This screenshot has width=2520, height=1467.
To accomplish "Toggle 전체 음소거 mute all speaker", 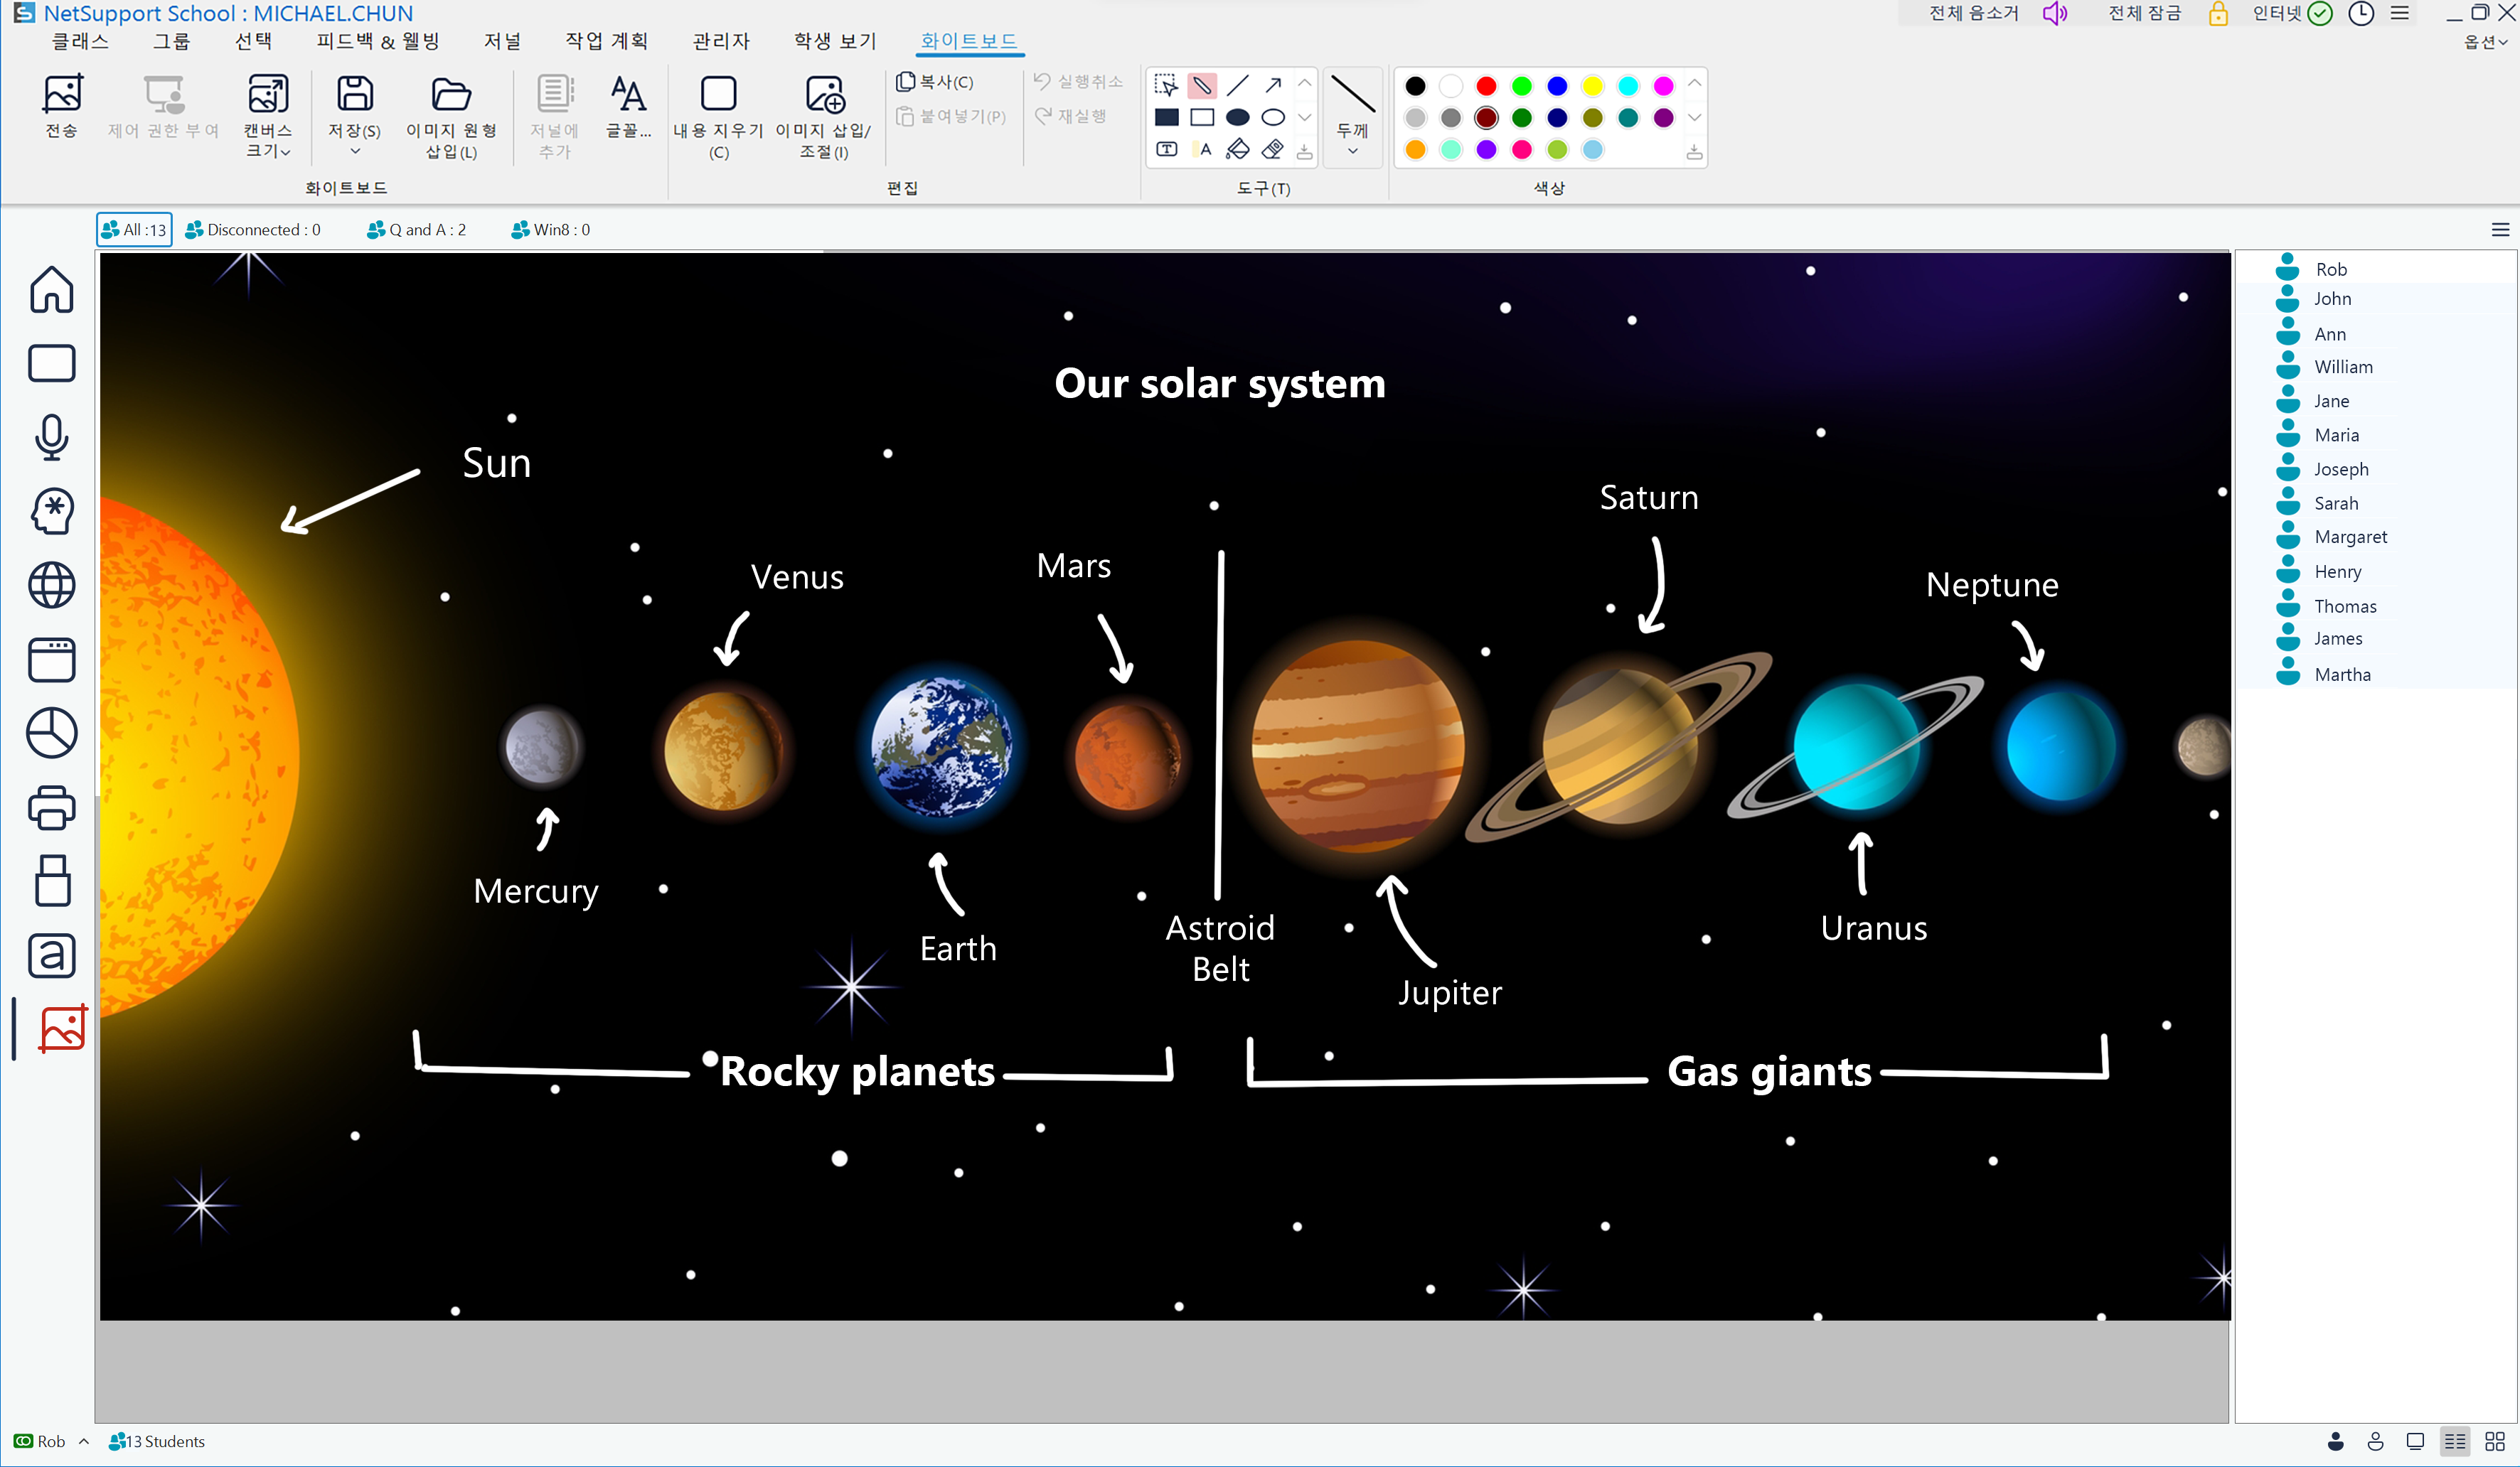I will coord(2054,14).
